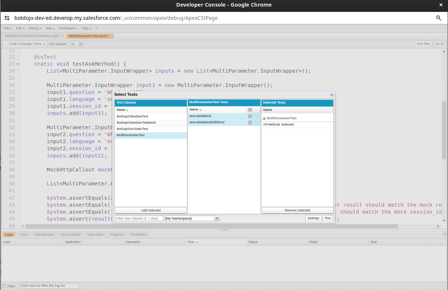The image size is (448, 290).
Task: Switch to the Problems tab
Action: point(138,235)
